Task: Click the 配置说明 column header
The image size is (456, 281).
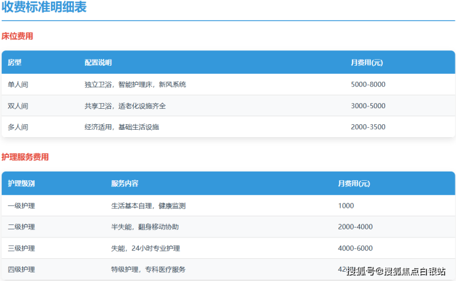Action: click(98, 63)
